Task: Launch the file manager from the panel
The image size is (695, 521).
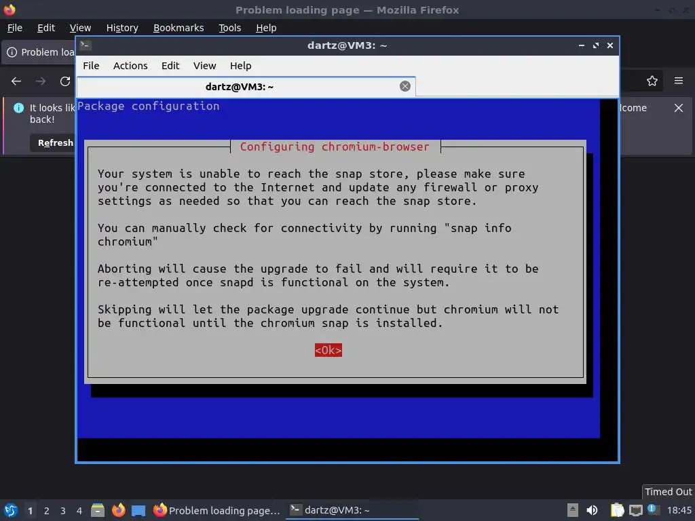Action: (98, 510)
